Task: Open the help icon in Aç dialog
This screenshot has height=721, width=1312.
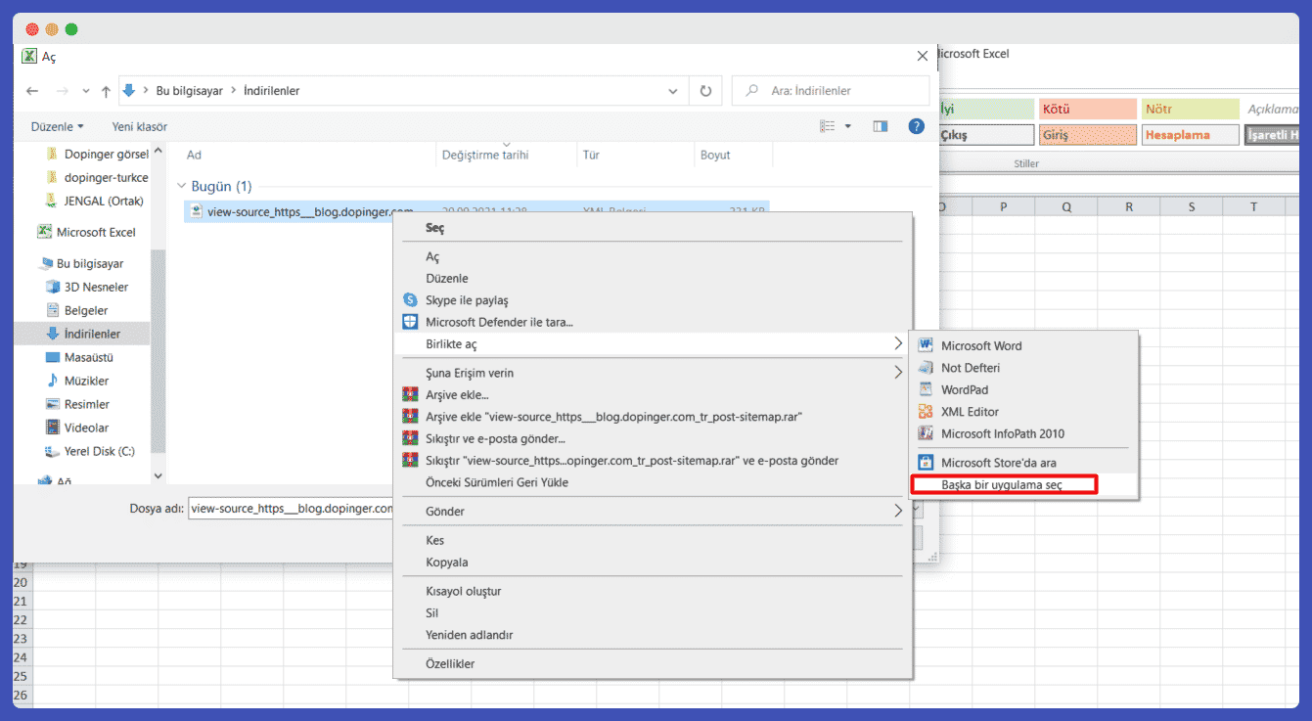Action: click(x=917, y=126)
